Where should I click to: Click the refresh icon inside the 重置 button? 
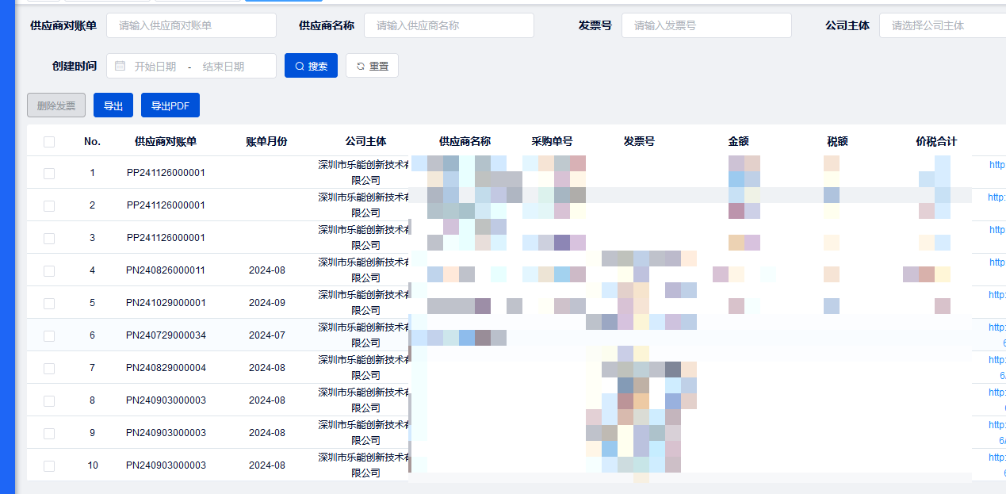tap(359, 66)
